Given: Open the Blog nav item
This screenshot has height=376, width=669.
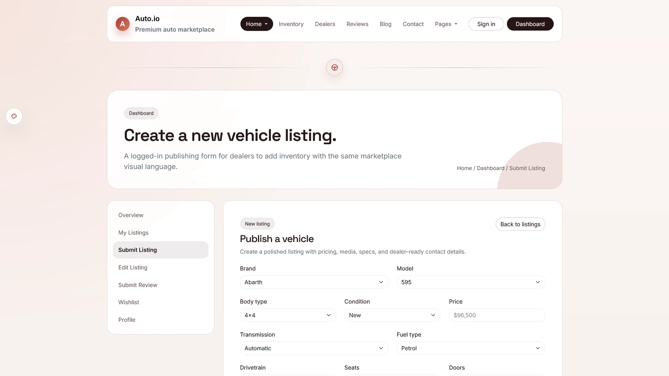Looking at the screenshot, I should click(385, 24).
